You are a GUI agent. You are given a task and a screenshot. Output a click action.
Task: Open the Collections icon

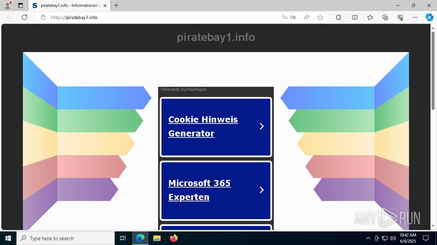[385, 17]
